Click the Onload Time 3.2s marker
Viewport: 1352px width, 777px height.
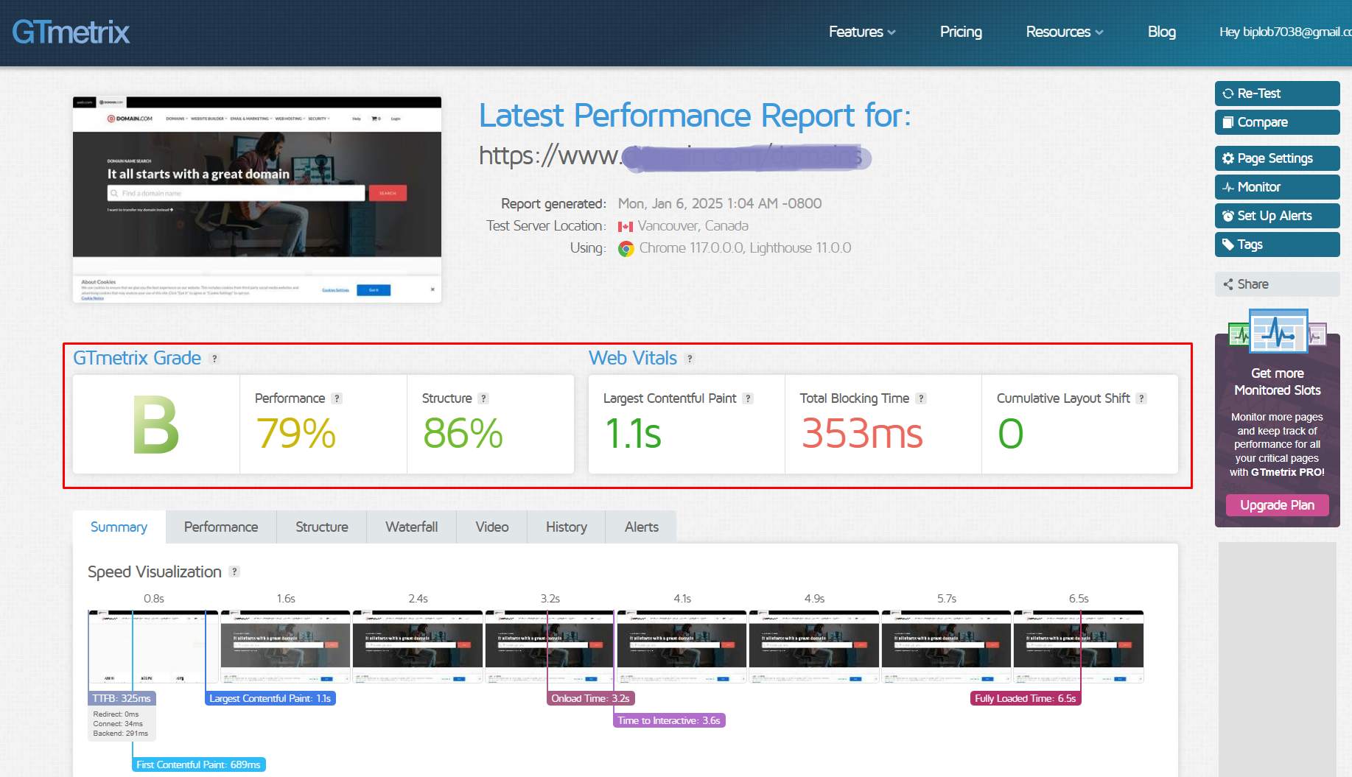[590, 698]
